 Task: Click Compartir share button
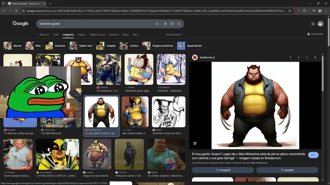pyautogui.click(x=223, y=170)
